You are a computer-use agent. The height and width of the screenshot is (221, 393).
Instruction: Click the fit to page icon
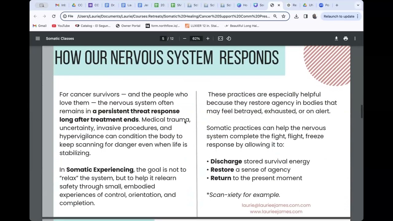click(220, 38)
